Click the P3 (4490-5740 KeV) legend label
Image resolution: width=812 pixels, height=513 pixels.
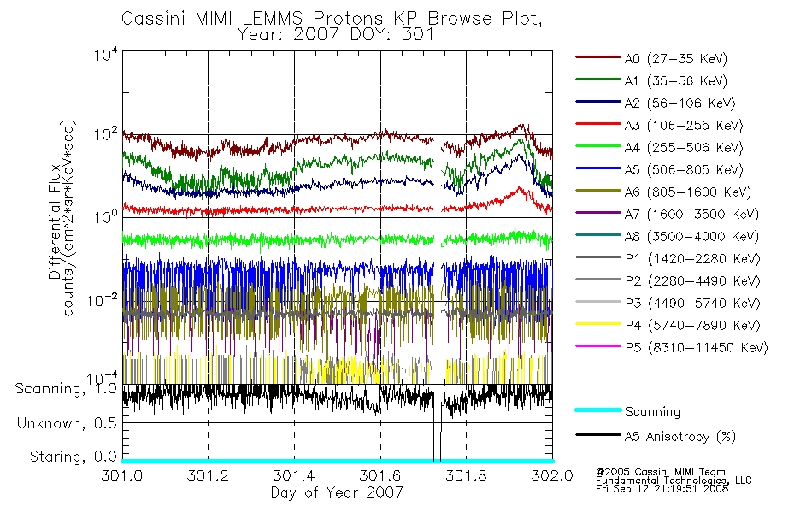point(692,304)
